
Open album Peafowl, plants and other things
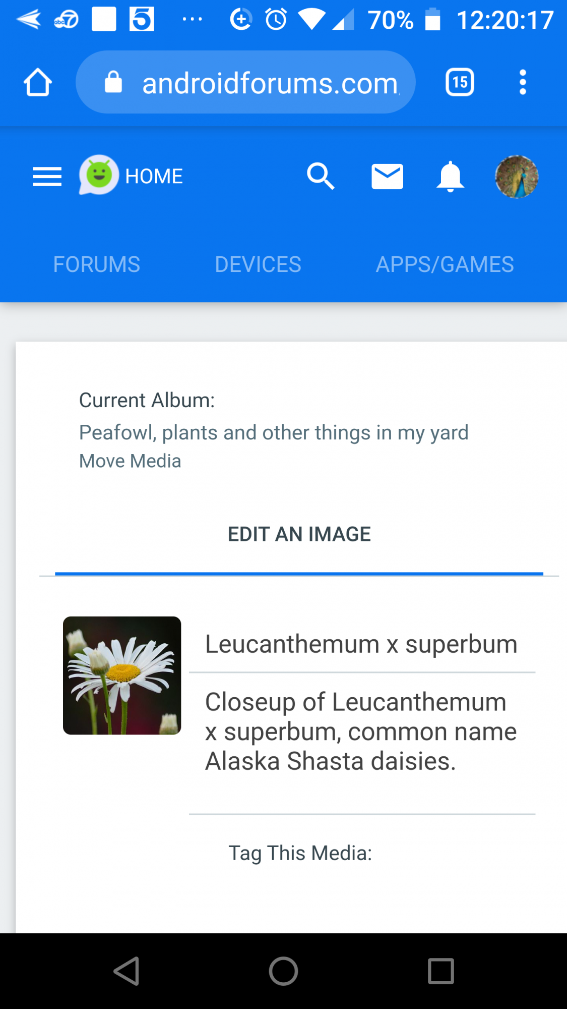(x=274, y=432)
